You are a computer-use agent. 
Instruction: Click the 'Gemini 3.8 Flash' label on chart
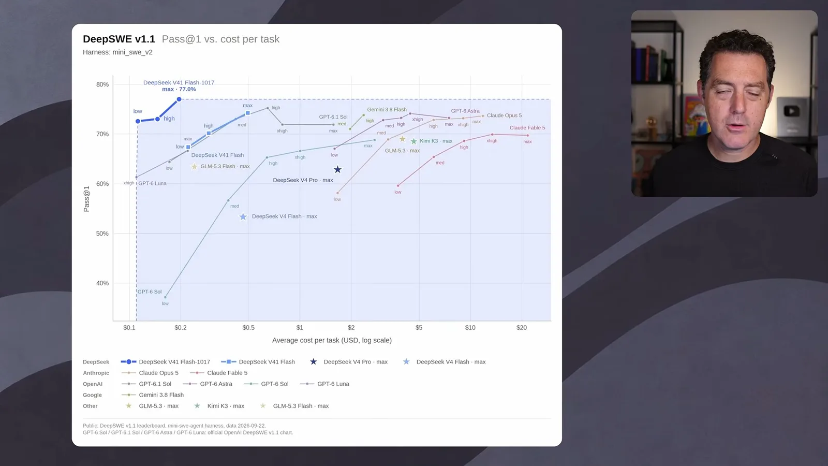[x=387, y=110]
